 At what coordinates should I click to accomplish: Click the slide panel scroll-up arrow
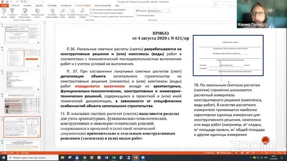(44, 23)
